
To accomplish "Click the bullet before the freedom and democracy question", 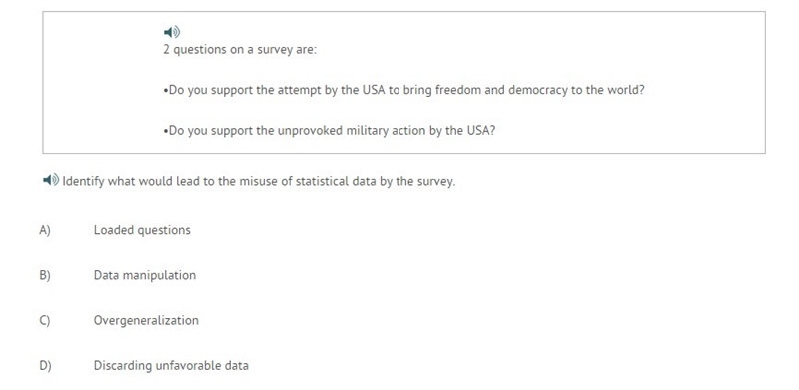I will (x=166, y=91).
